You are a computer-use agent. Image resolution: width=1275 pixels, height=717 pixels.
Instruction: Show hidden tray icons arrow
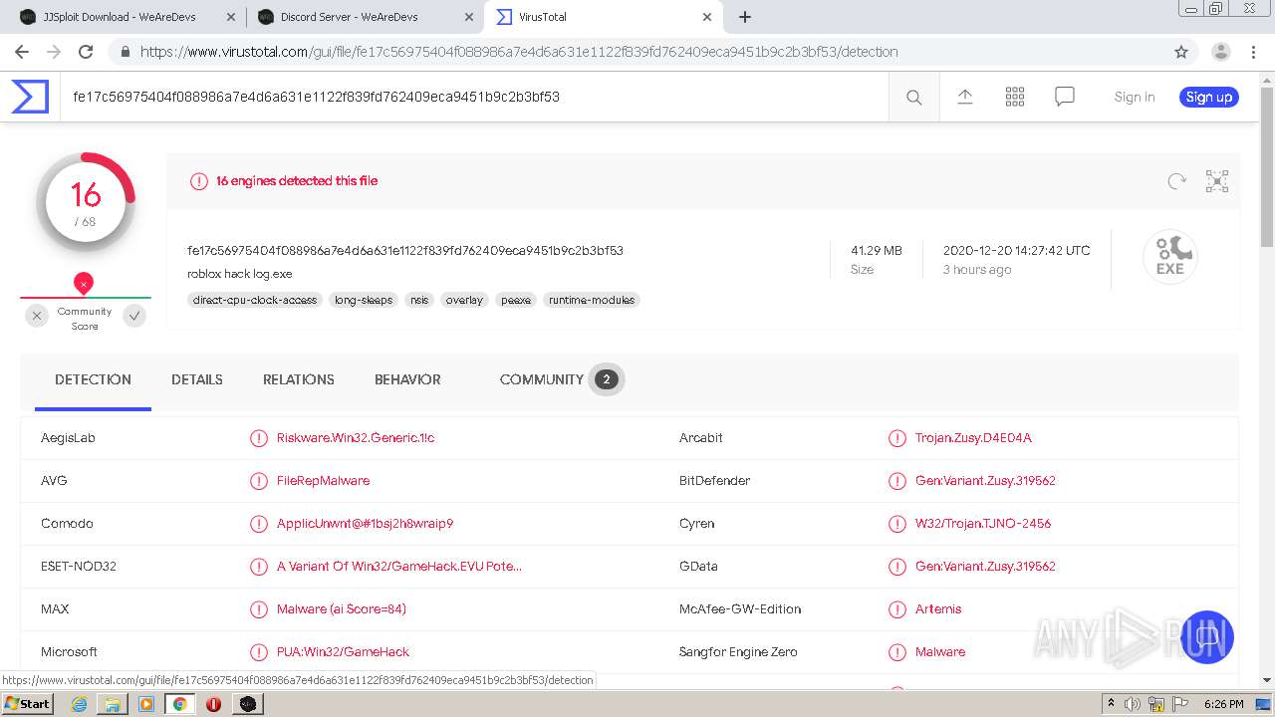pyautogui.click(x=1112, y=704)
